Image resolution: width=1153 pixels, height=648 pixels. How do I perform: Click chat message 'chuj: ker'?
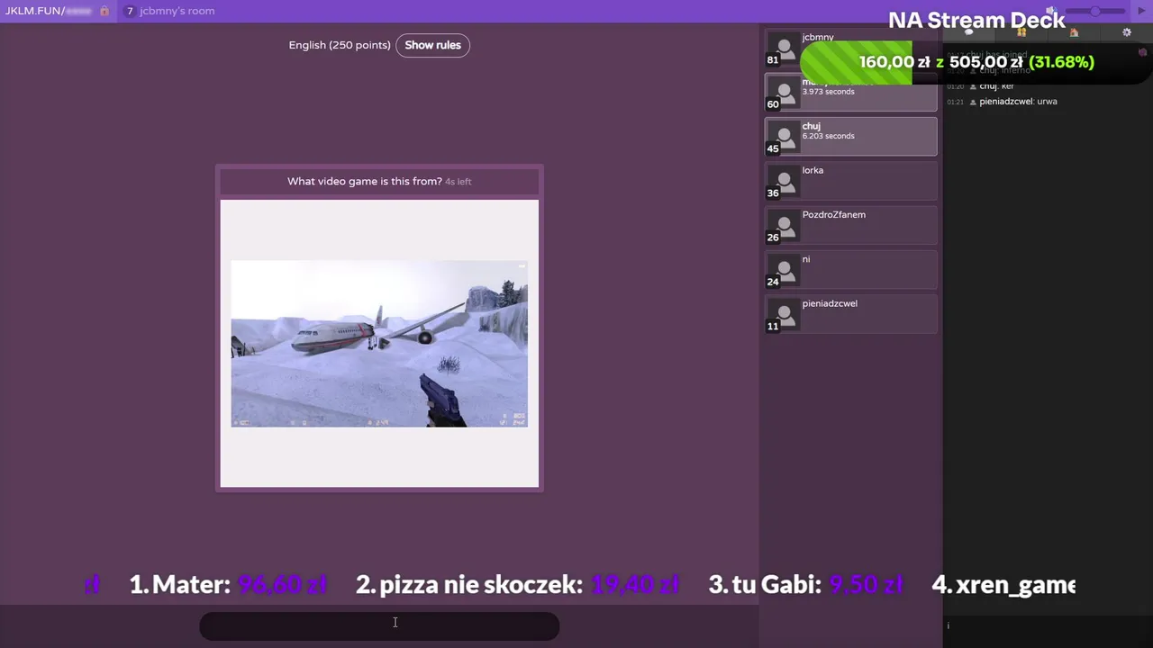(996, 86)
